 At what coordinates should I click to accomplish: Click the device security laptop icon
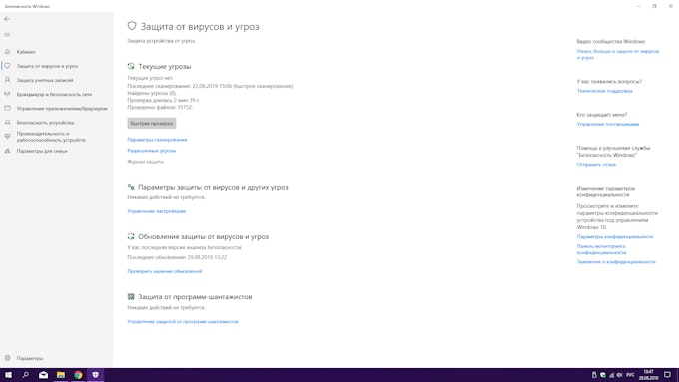pyautogui.click(x=7, y=123)
